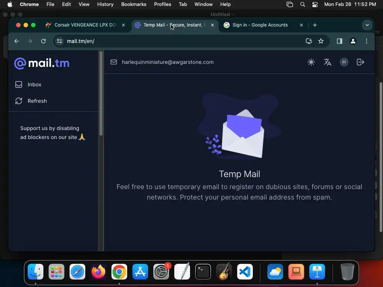
Task: Open the Chrome application menu
Action: pos(29,4)
